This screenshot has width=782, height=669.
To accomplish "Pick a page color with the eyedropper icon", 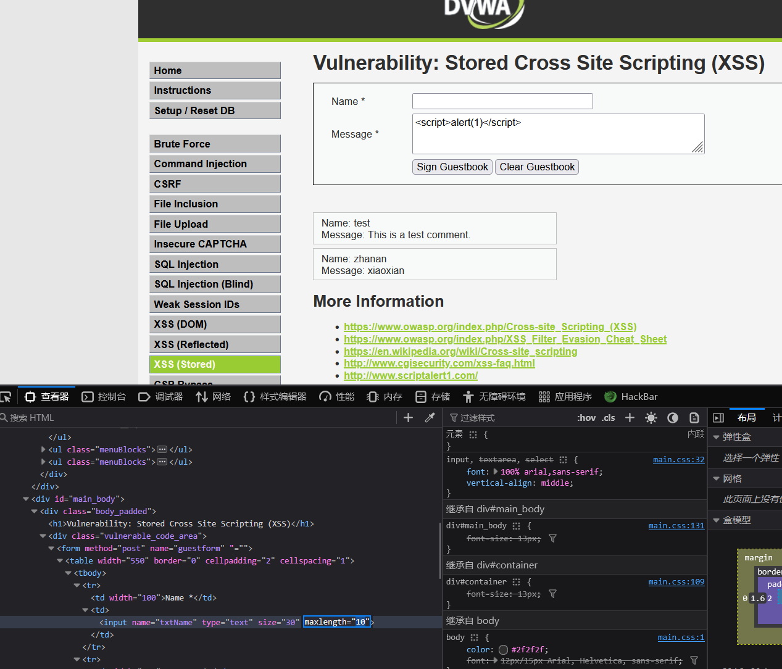I will (x=430, y=418).
